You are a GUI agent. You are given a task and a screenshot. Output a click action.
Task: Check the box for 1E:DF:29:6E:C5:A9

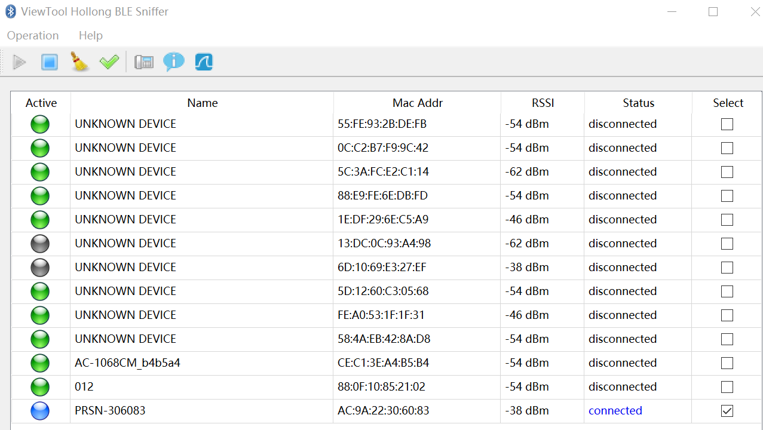pos(727,220)
